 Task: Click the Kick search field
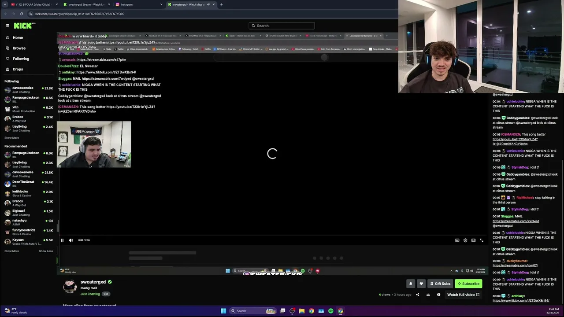[x=282, y=26]
